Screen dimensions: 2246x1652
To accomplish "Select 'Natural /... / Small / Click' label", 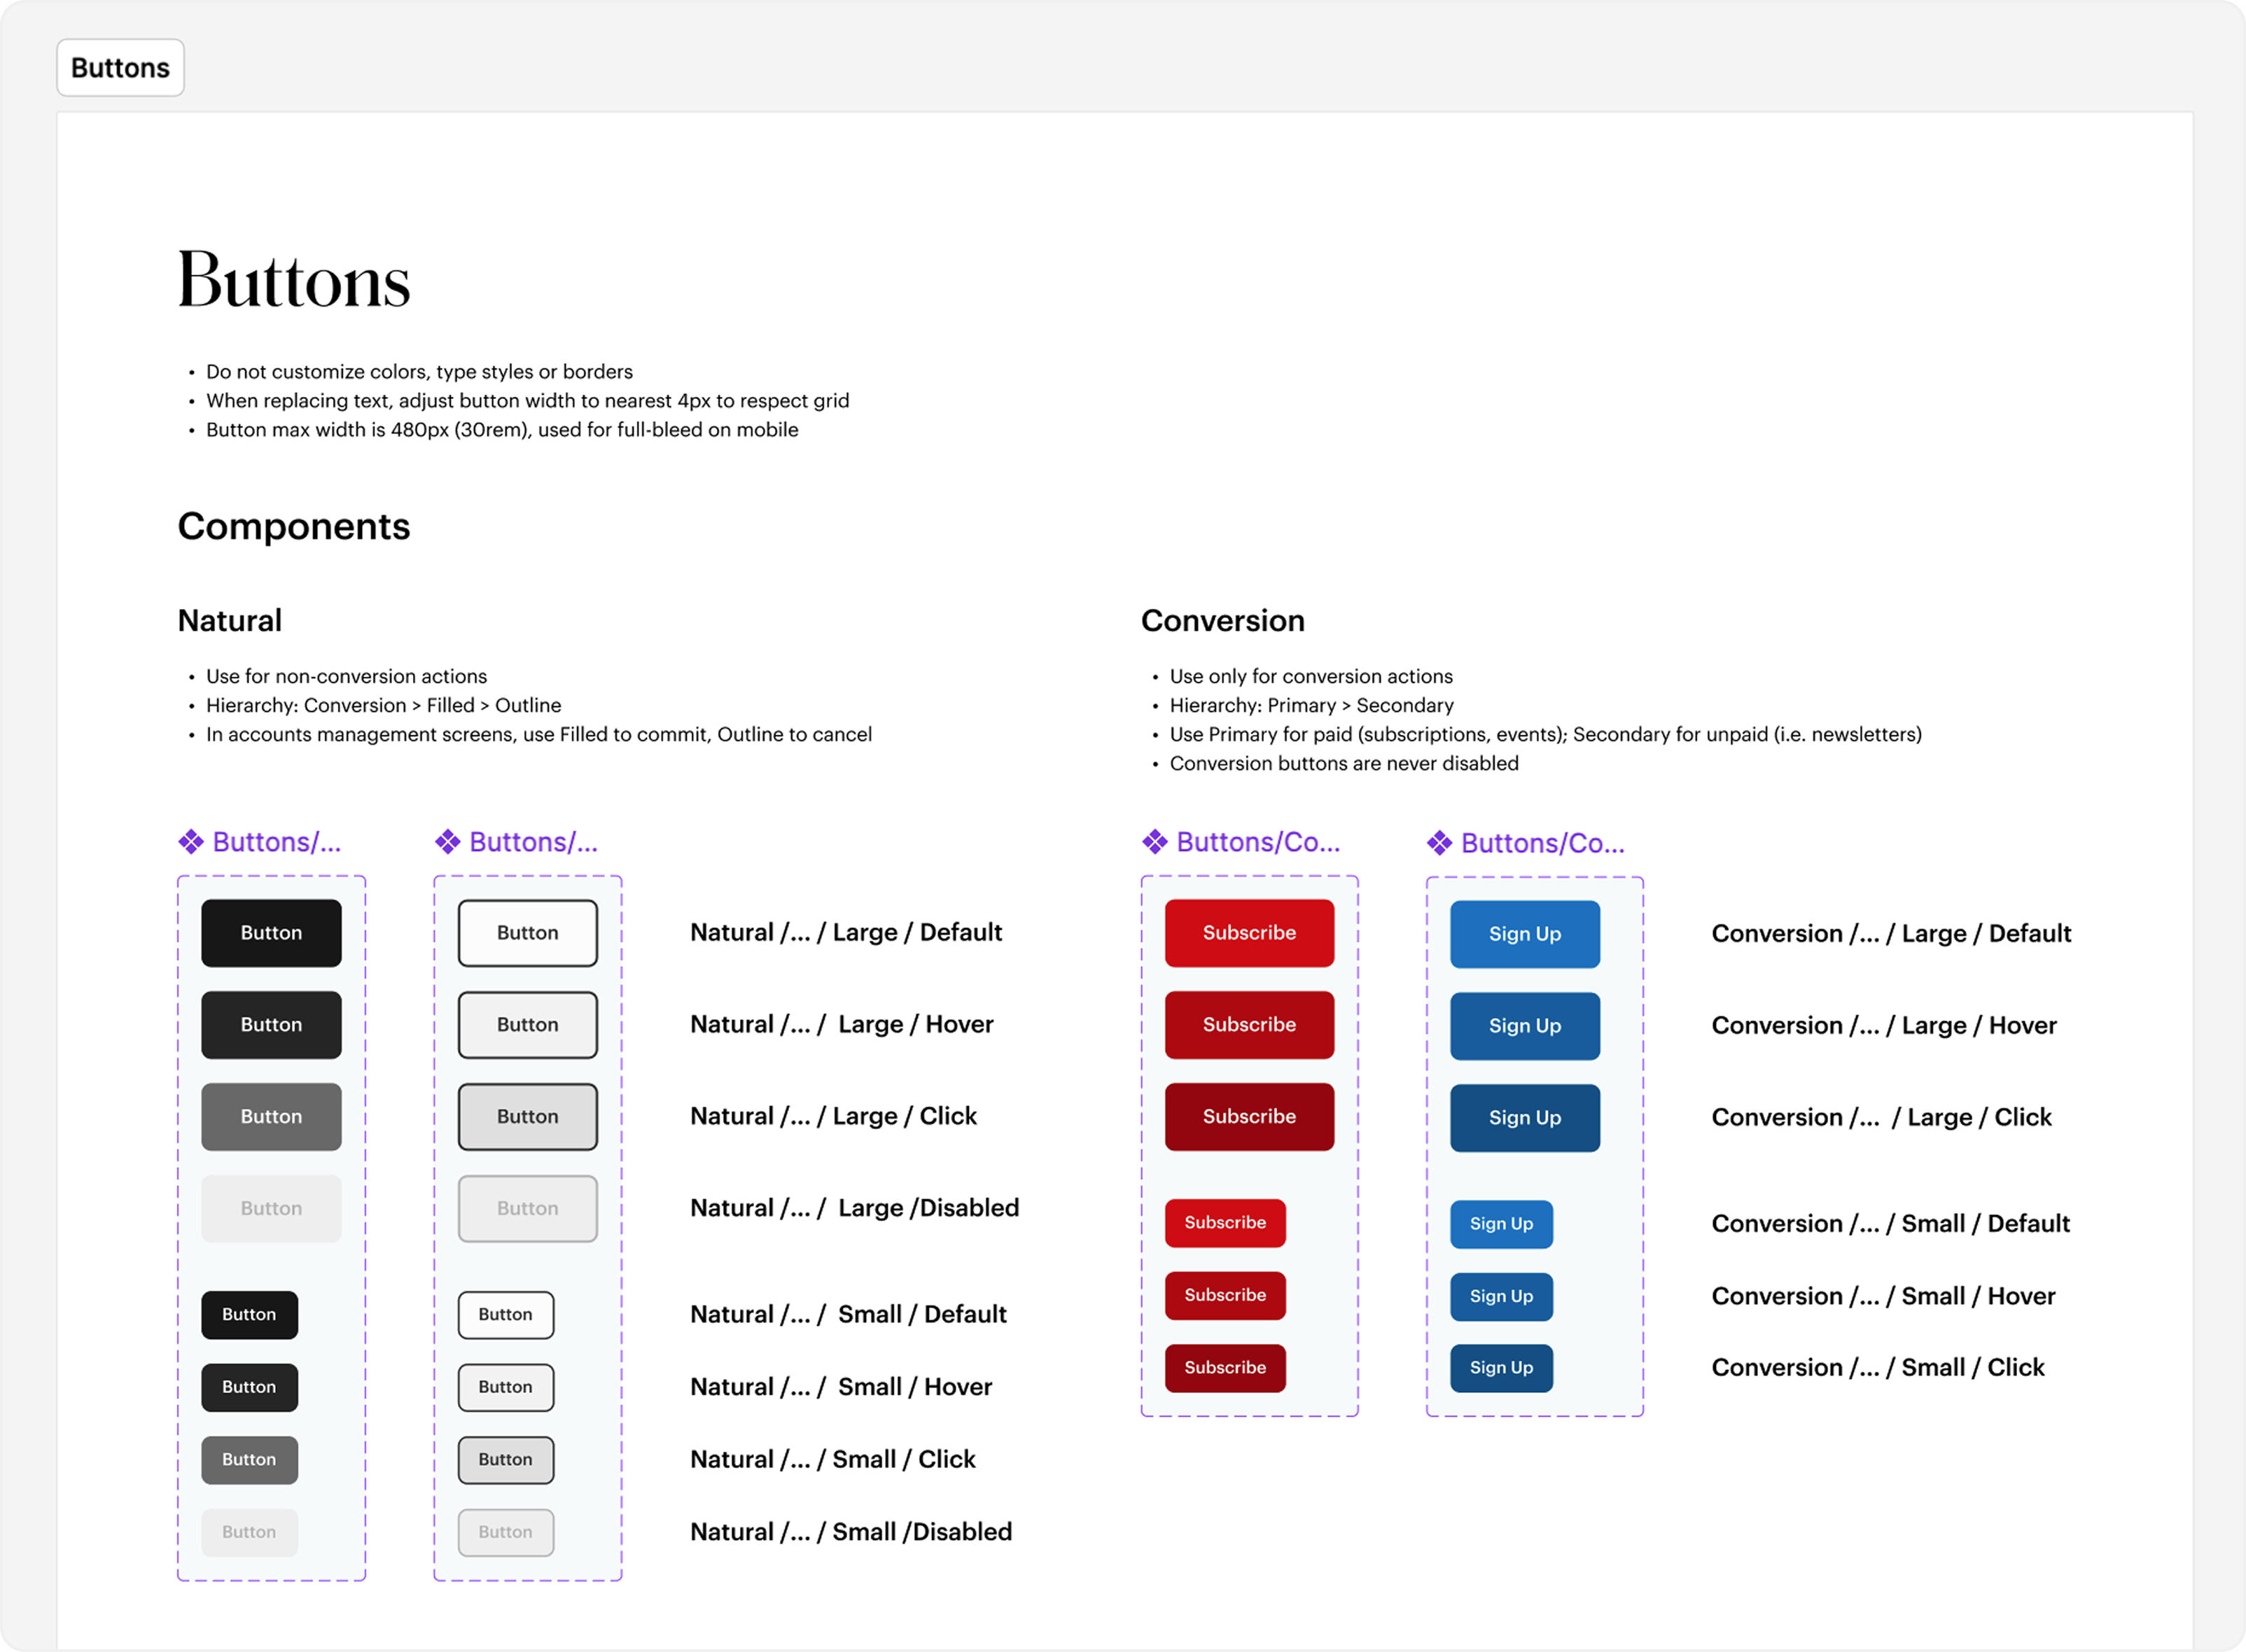I will (x=833, y=1460).
